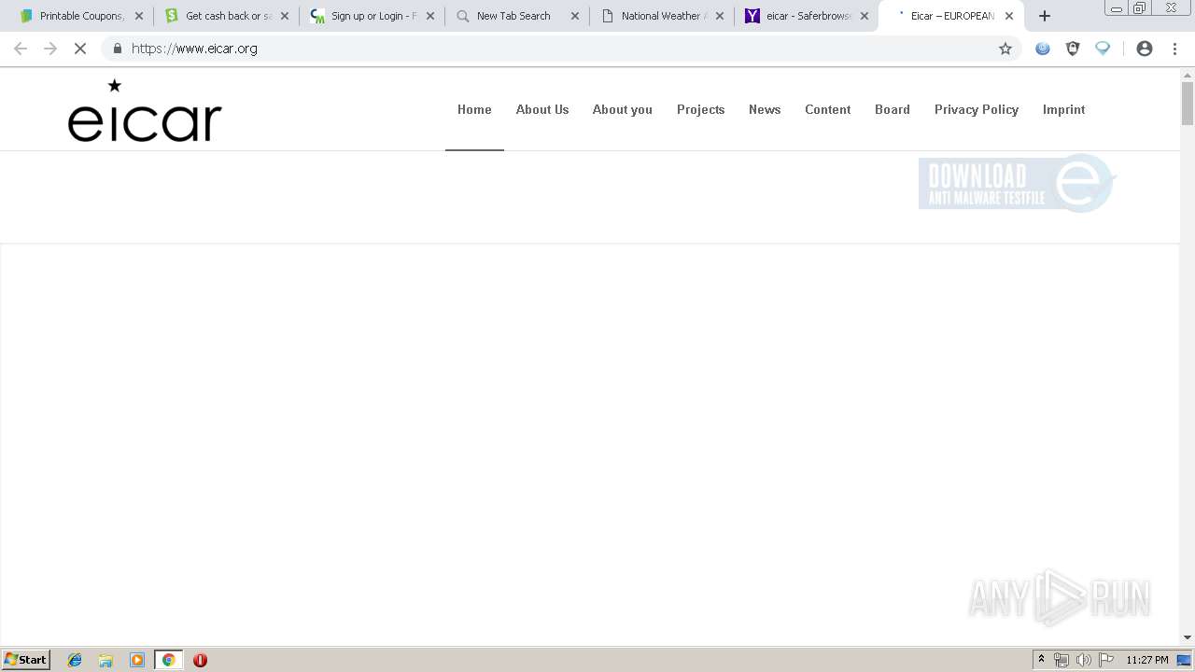Image resolution: width=1195 pixels, height=672 pixels.
Task: Open the Imprint page
Action: 1064,109
